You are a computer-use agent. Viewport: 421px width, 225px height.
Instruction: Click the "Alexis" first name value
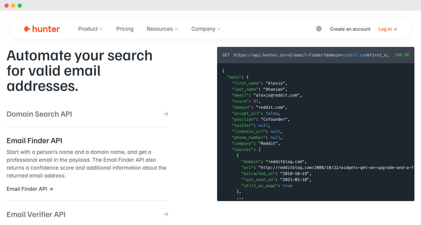click(x=275, y=83)
